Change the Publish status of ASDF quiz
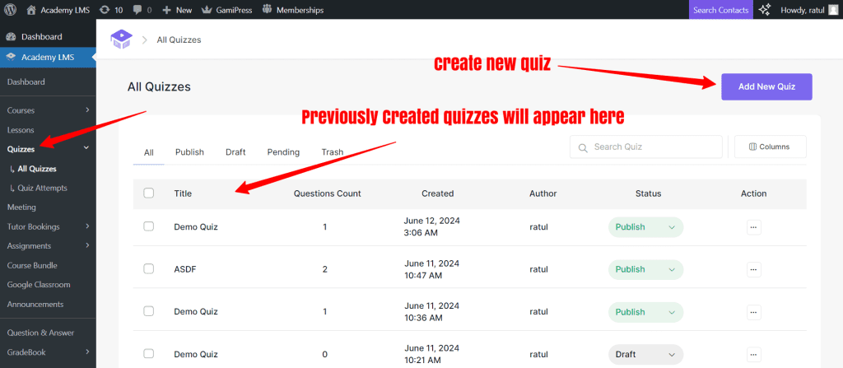 point(645,269)
